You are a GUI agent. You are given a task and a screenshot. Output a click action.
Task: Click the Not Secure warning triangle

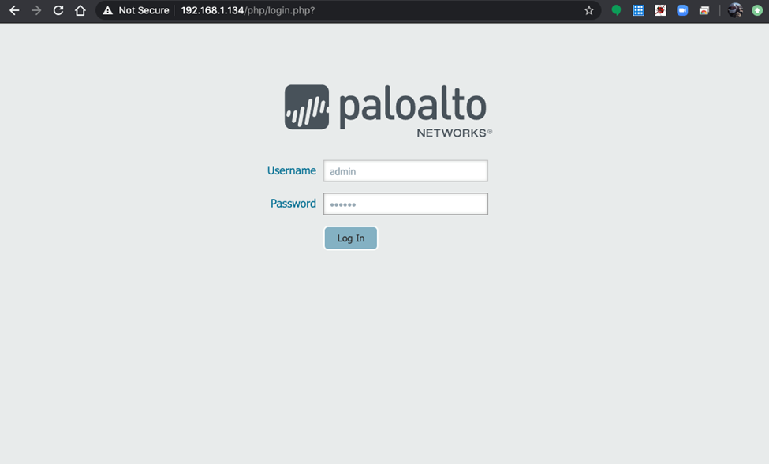pos(106,10)
